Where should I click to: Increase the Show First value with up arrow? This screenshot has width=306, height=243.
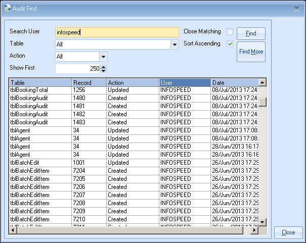[x=104, y=67]
